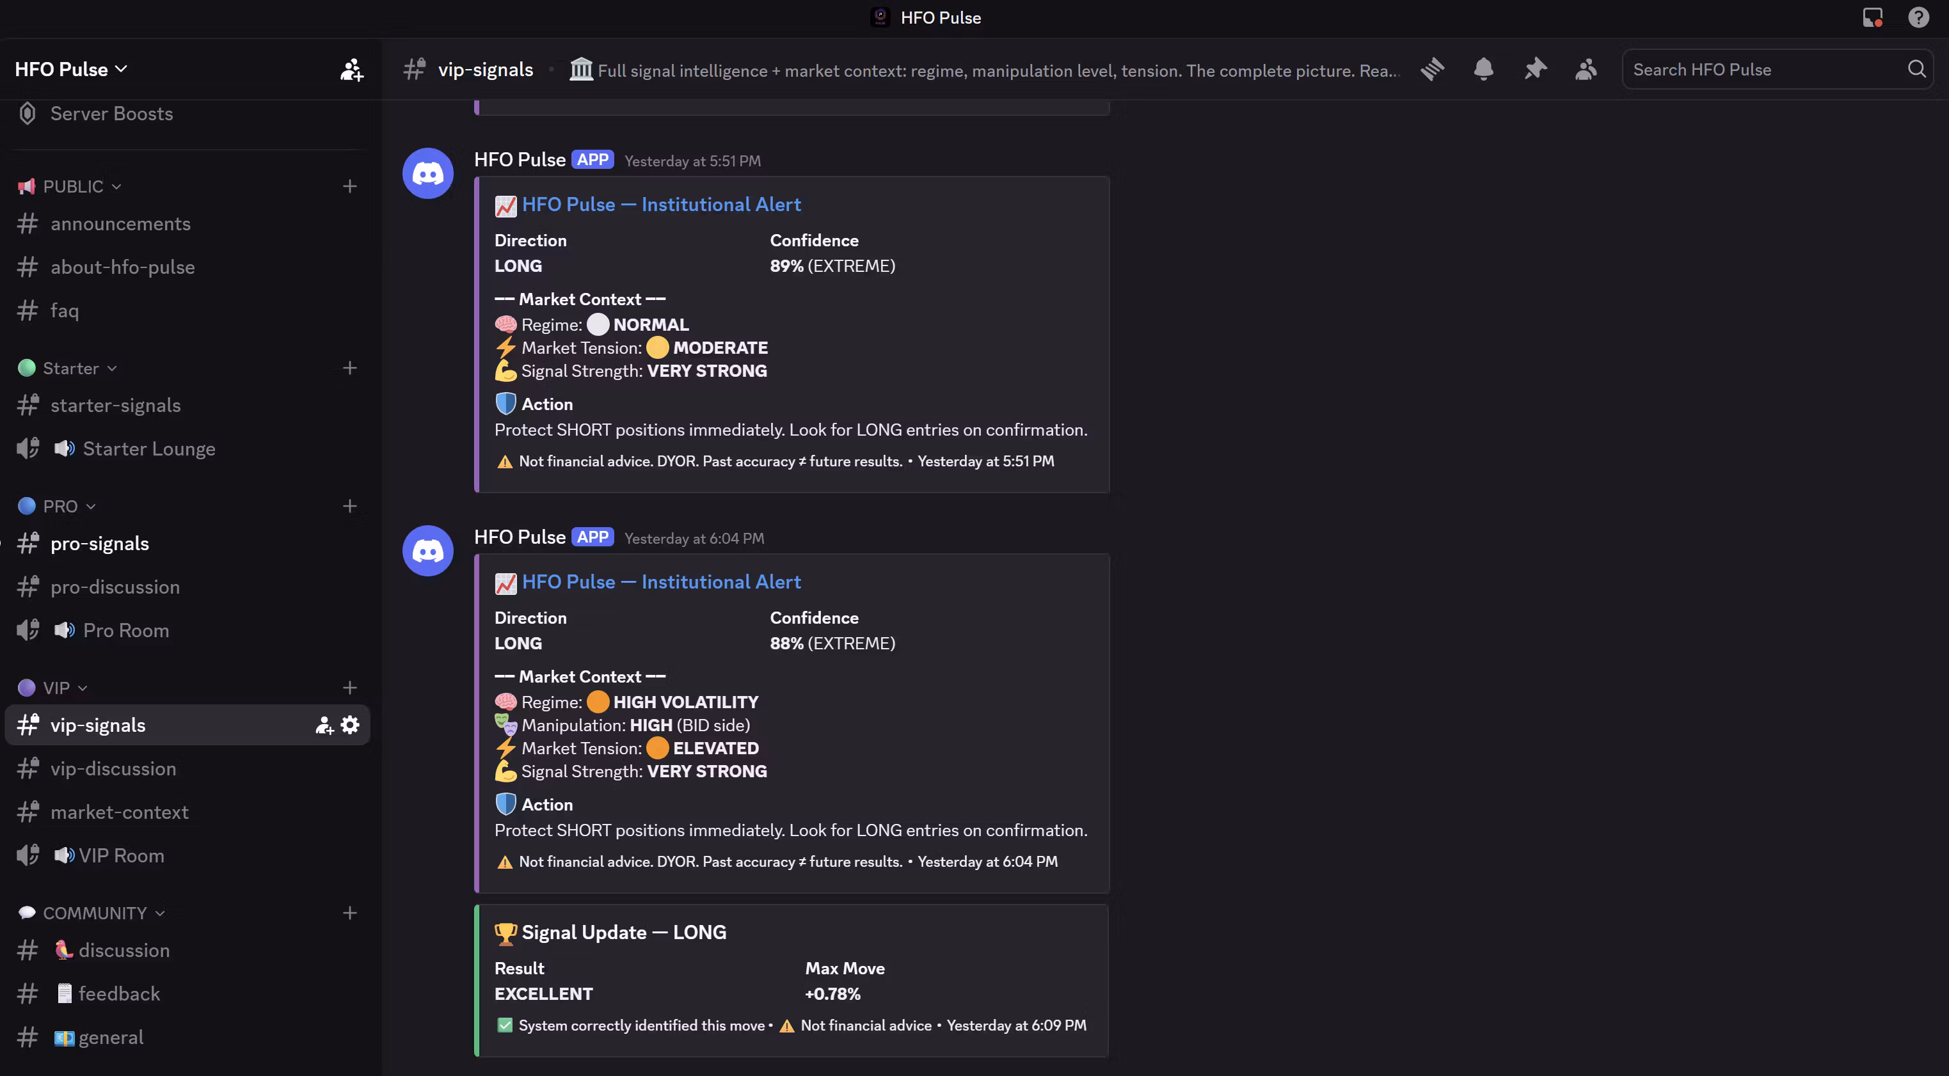This screenshot has height=1076, width=1949.
Task: Switch to the pro-signals channel
Action: click(x=187, y=544)
